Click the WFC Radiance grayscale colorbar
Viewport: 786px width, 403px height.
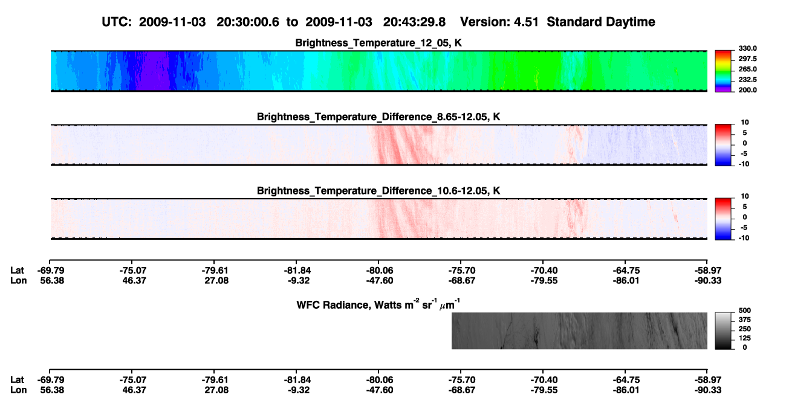723,330
